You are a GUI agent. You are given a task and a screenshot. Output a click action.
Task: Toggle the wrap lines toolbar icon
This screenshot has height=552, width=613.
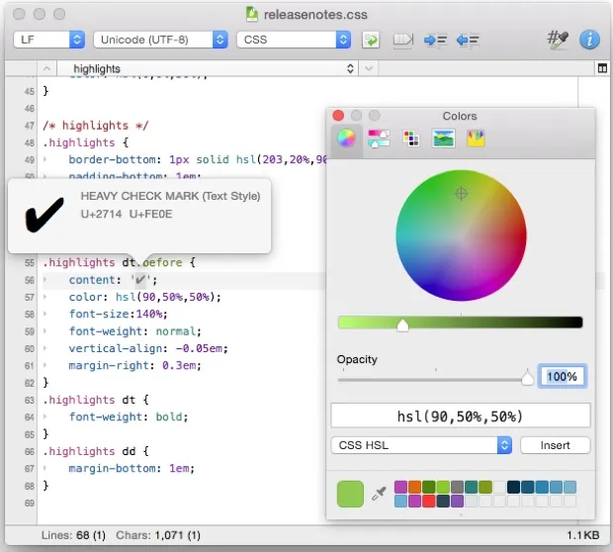403,40
